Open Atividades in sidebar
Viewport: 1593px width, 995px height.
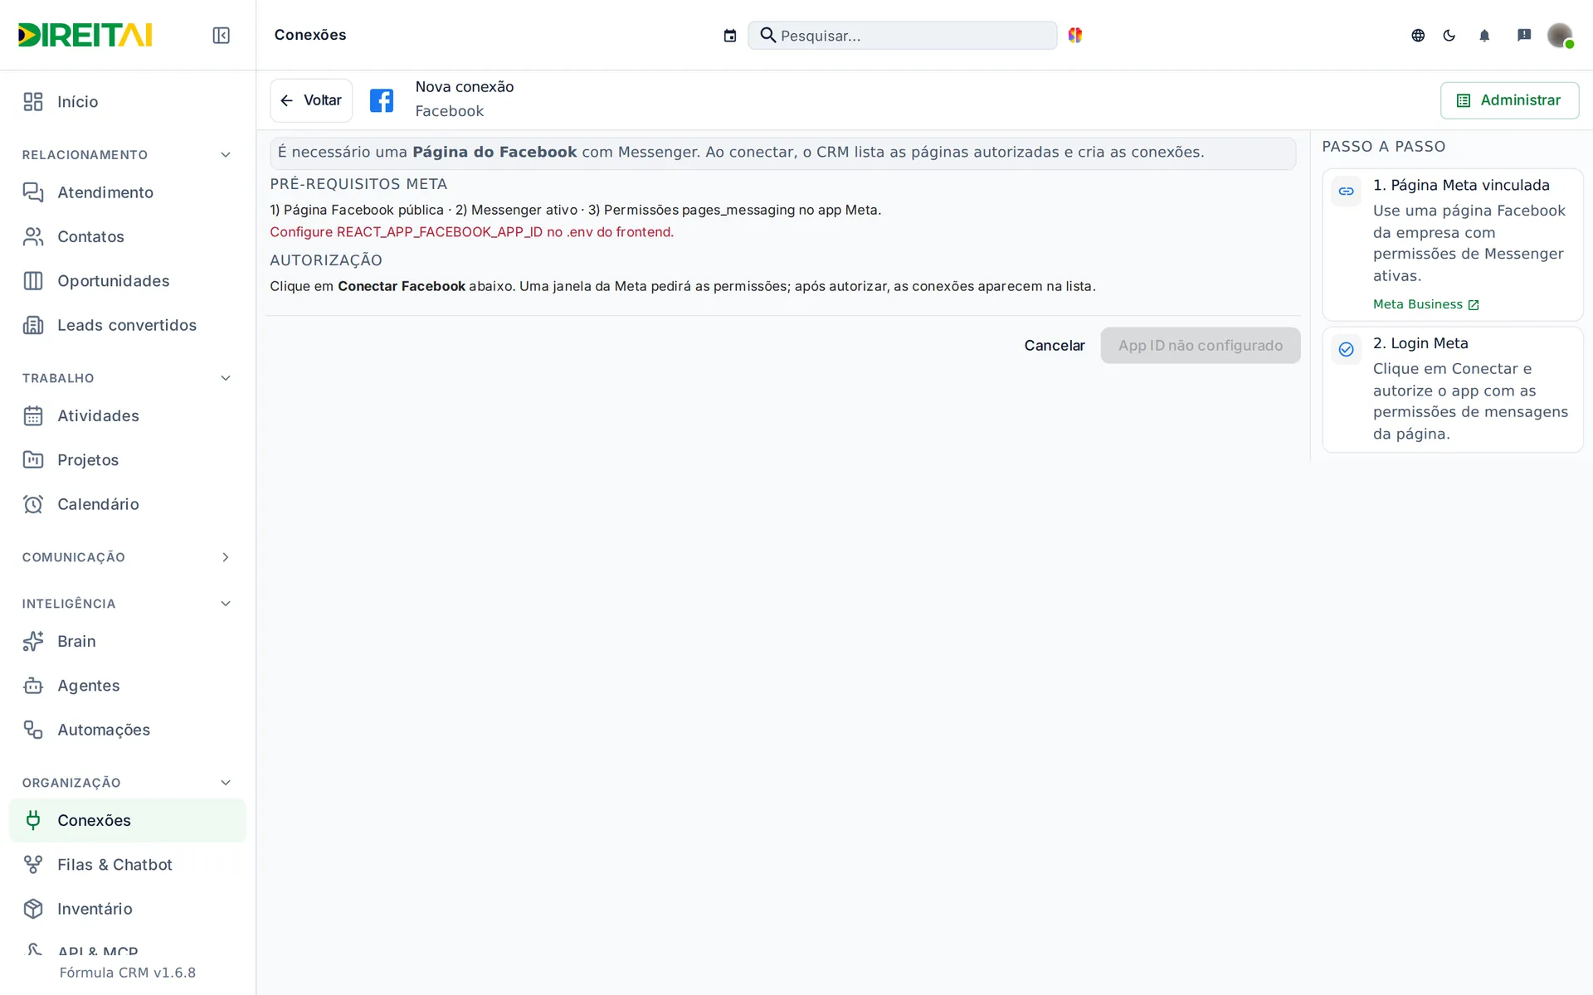click(x=128, y=415)
